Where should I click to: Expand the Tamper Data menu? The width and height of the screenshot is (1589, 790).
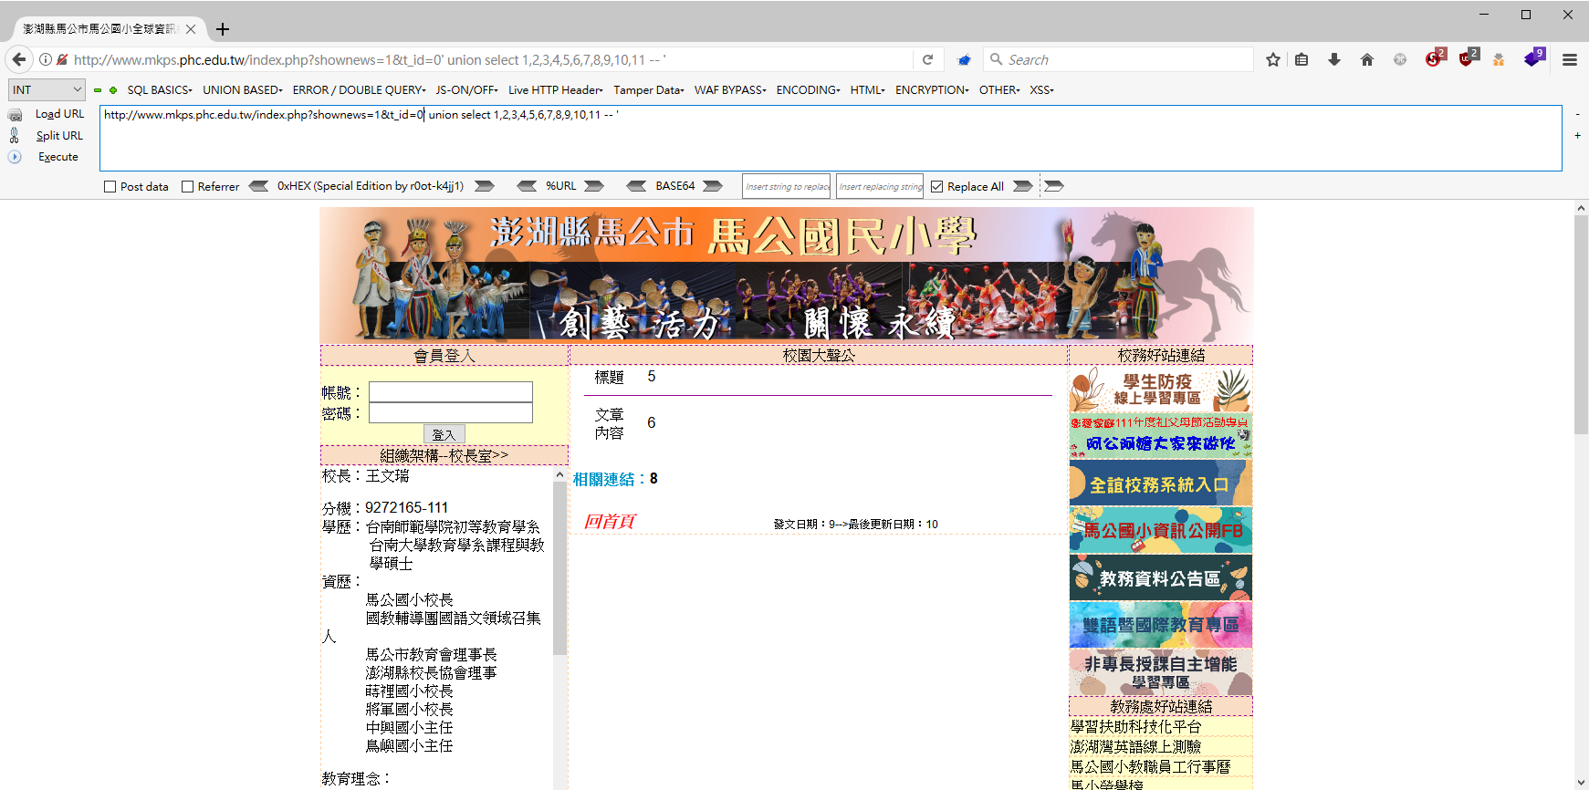click(649, 90)
